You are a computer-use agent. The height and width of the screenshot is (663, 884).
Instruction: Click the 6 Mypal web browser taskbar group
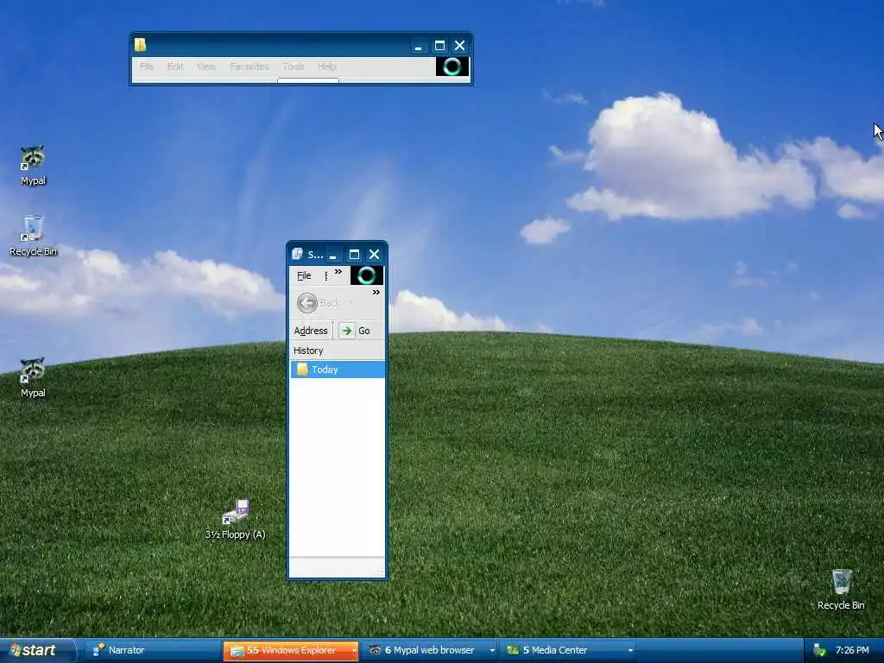coord(431,651)
